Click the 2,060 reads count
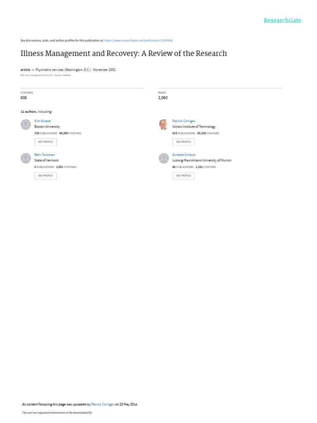Viewport: 317px width, 423px height. tap(163, 97)
